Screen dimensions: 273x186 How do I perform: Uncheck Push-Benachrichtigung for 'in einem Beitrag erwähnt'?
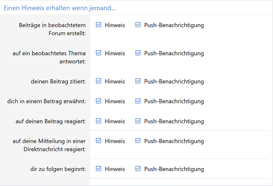click(x=138, y=101)
